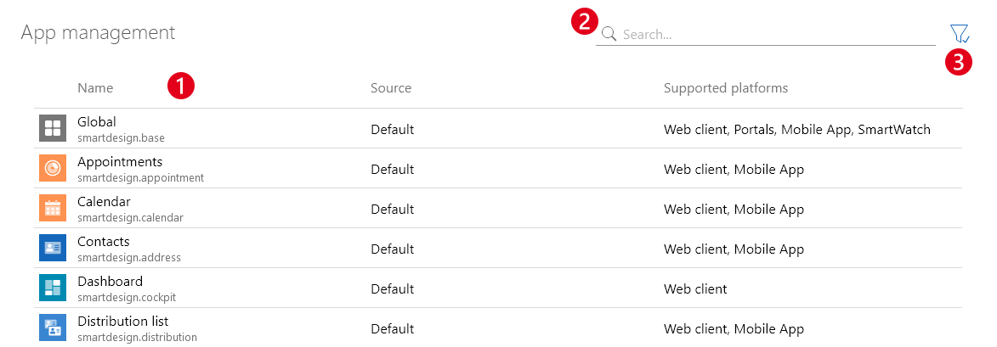This screenshot has height=347, width=997.
Task: Click the search magnifier icon
Action: coord(609,35)
